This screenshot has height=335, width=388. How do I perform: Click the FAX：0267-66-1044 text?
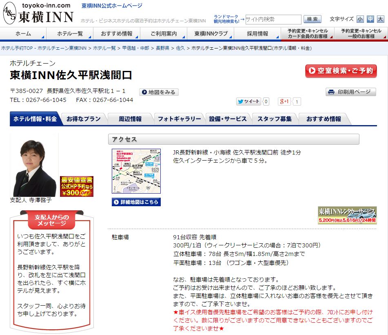[104, 100]
